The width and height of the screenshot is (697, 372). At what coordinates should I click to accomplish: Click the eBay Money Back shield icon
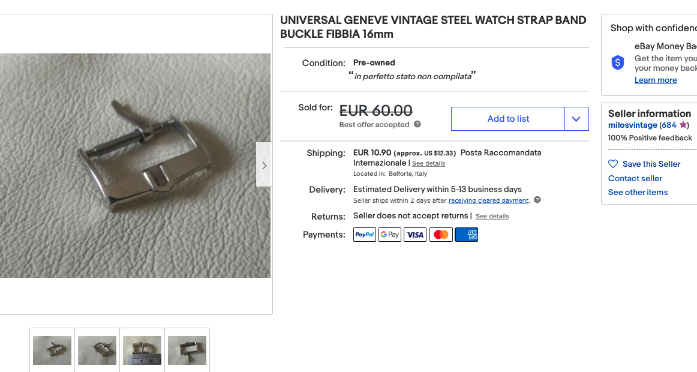click(x=617, y=62)
